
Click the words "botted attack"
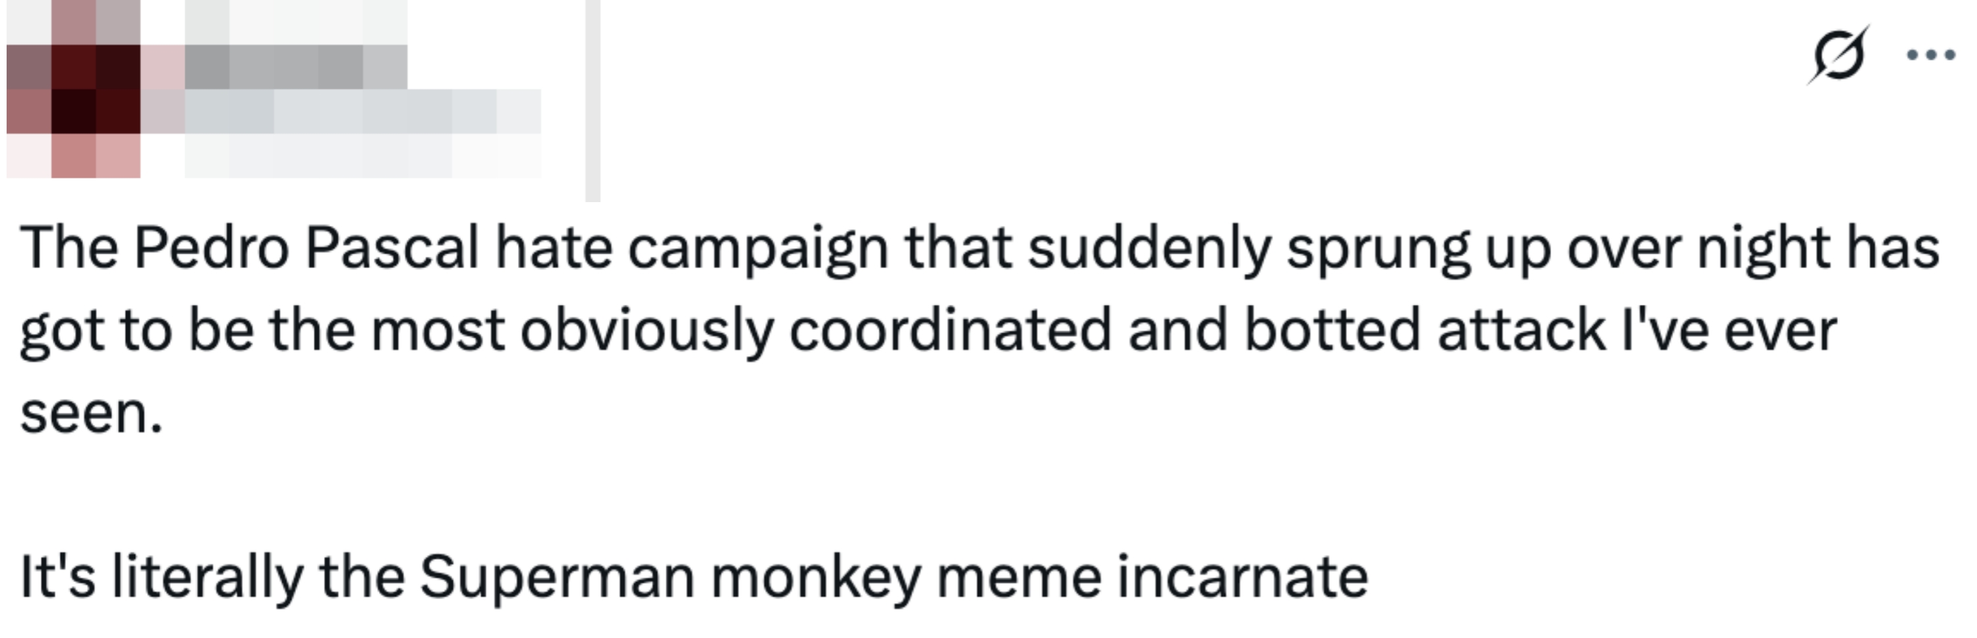pyautogui.click(x=1424, y=331)
